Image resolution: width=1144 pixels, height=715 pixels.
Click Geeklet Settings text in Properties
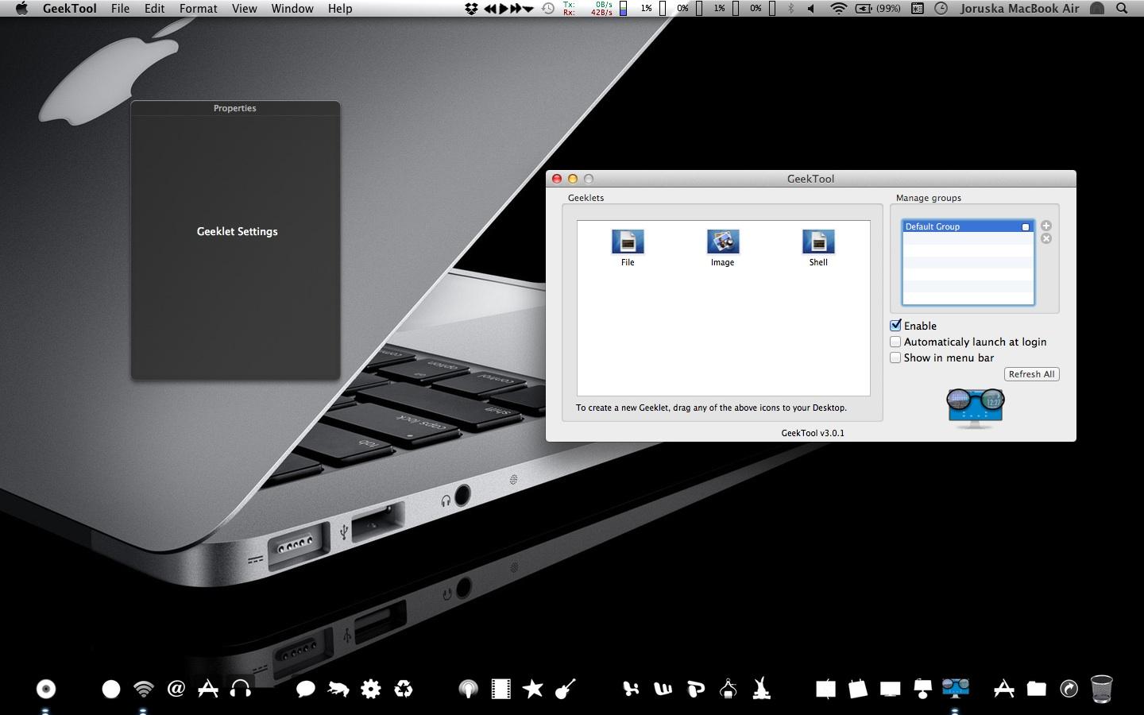[x=238, y=232]
